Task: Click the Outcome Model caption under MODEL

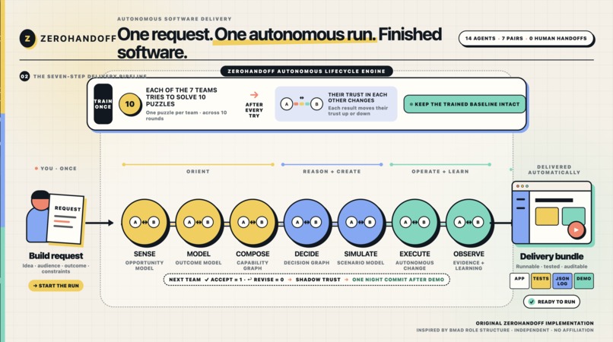Action: 199,263
